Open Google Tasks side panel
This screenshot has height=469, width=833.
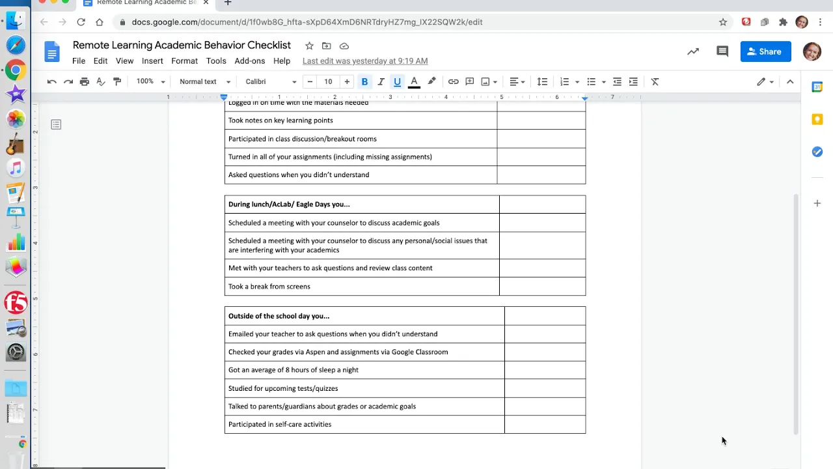pyautogui.click(x=817, y=152)
